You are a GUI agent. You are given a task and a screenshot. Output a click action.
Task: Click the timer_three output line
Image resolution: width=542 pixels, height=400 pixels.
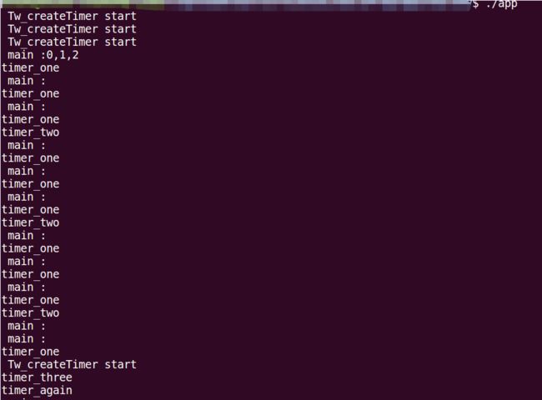coord(37,377)
